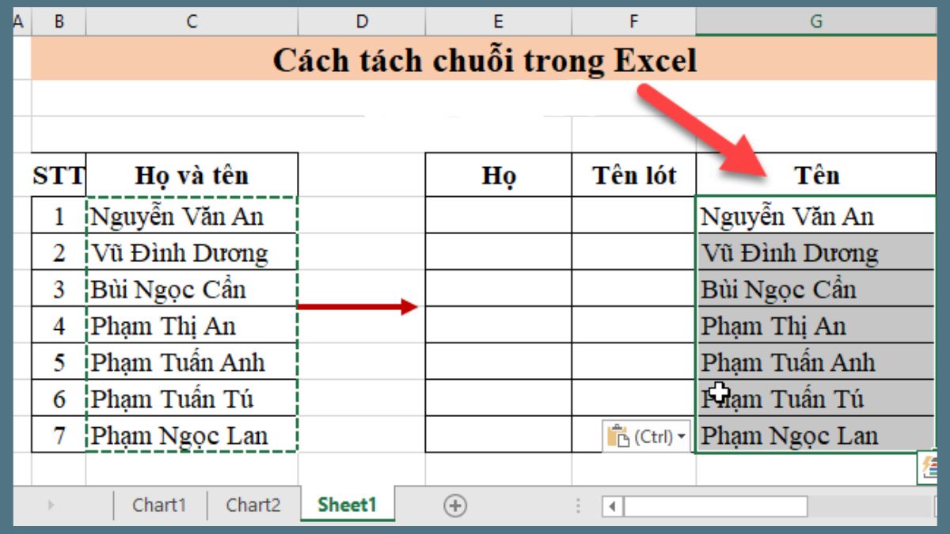
Task: Select 'Phạm Tuấn Anh' in column G
Action: click(x=816, y=362)
